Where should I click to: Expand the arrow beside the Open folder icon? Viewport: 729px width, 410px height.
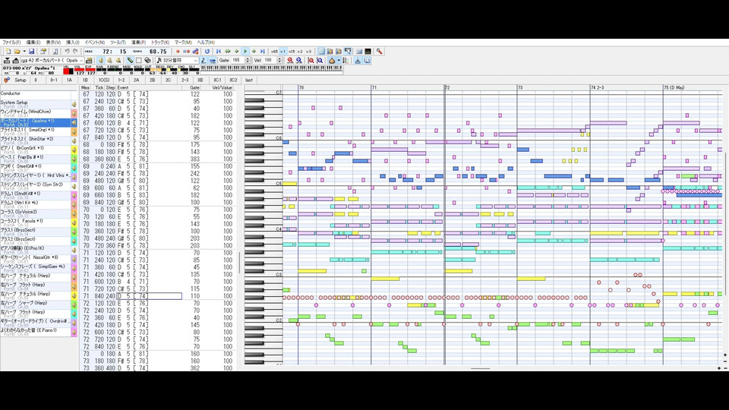click(x=24, y=52)
